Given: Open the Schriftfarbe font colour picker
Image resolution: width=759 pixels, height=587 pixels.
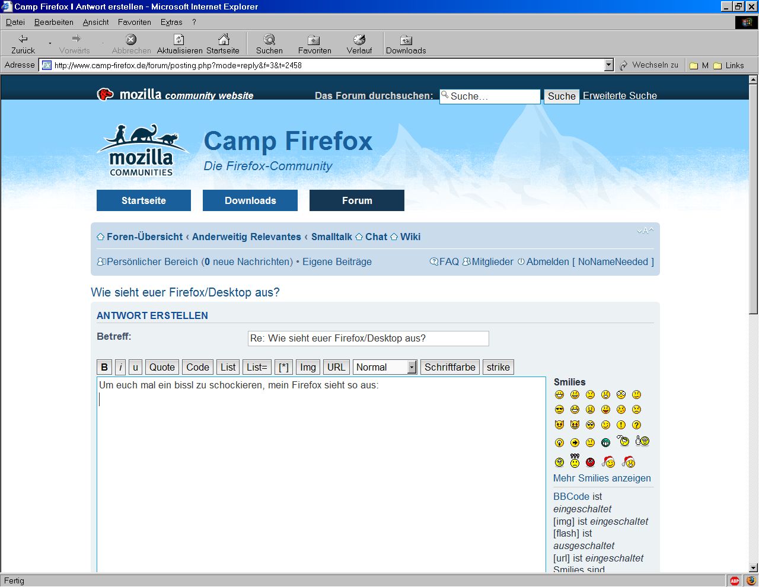Looking at the screenshot, I should (450, 367).
